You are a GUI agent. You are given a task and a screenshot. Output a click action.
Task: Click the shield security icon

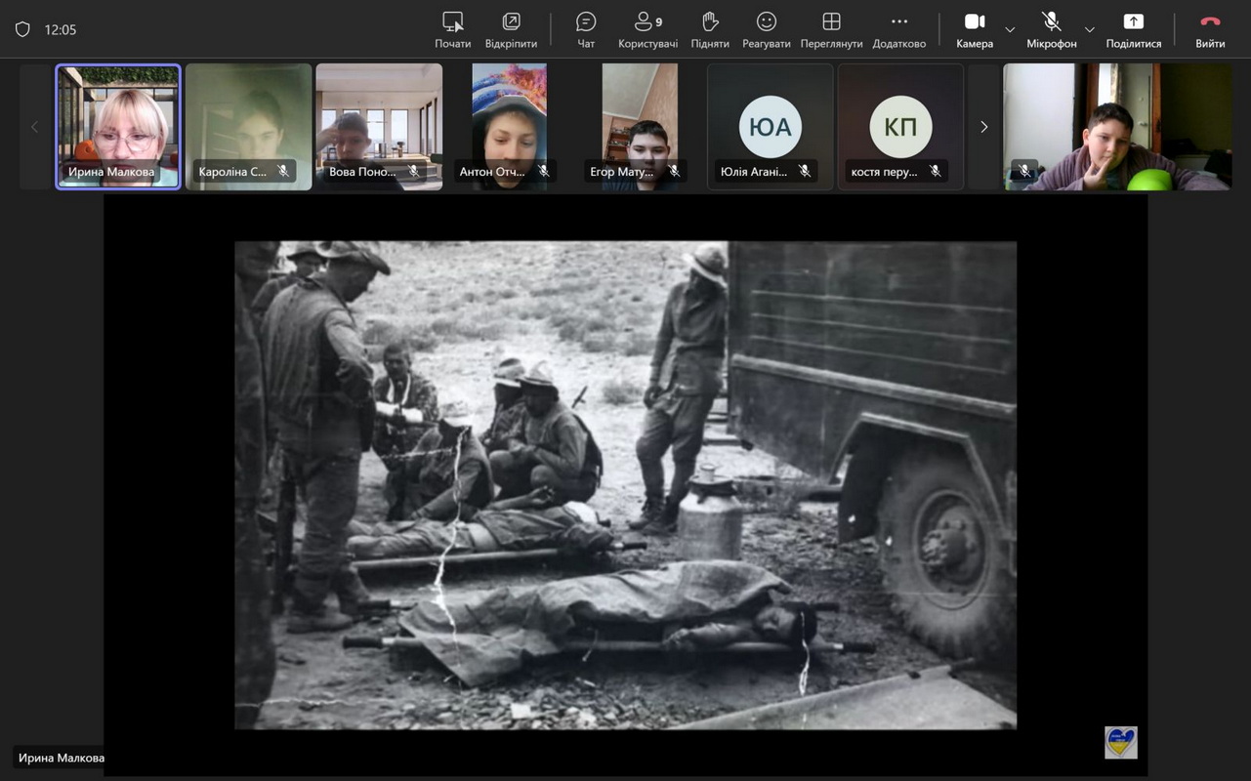click(x=22, y=29)
